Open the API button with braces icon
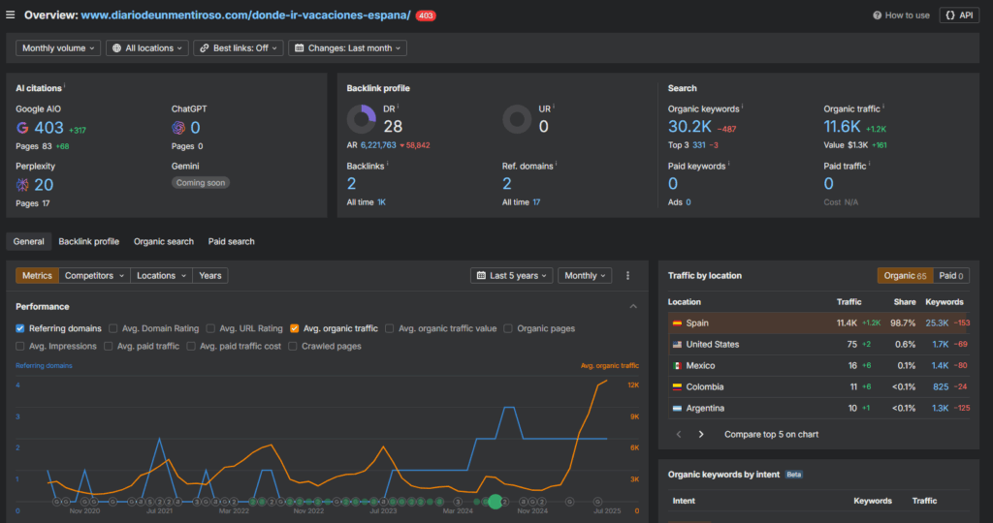This screenshot has height=523, width=993. pyautogui.click(x=959, y=15)
